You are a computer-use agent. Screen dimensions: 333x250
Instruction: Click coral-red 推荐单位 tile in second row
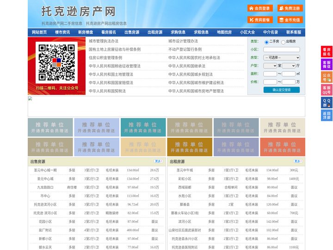tap(283, 147)
